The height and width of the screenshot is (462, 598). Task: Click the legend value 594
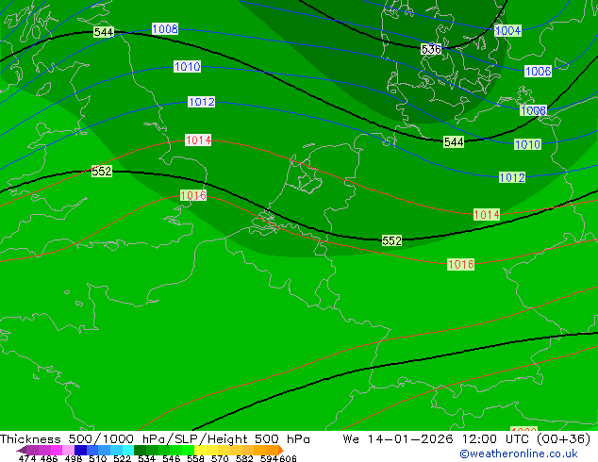point(269,458)
